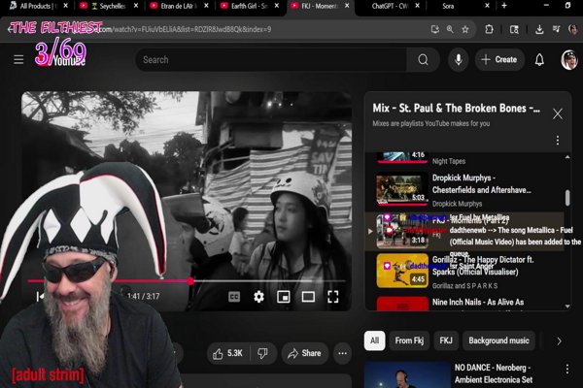Click the browser profile avatar in toolbar
583x388 pixels.
(573, 29)
